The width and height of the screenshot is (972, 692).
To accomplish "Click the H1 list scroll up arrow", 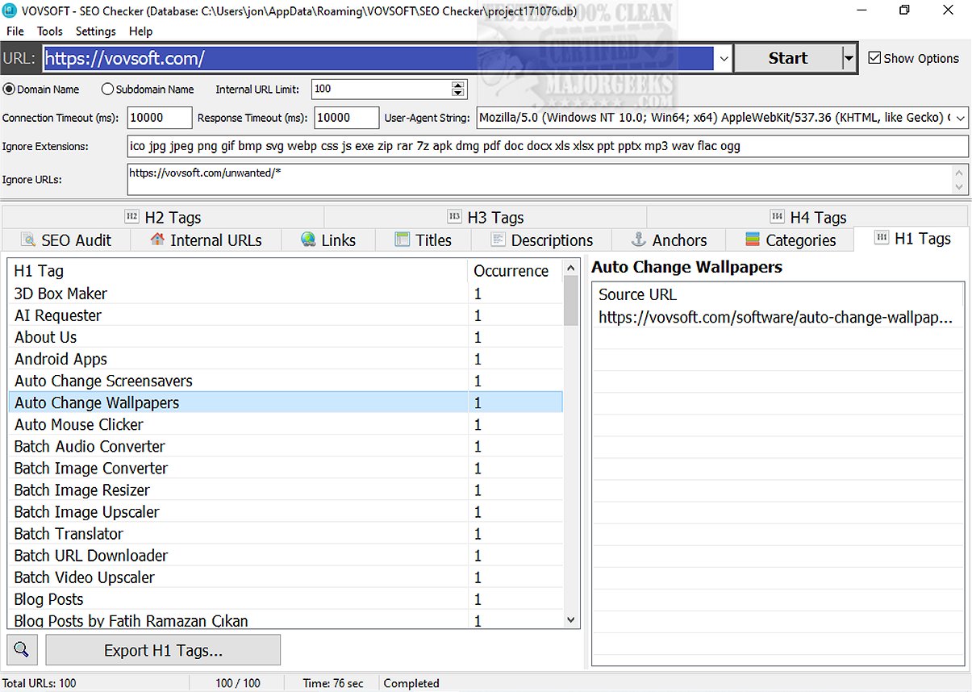I will coord(571,268).
